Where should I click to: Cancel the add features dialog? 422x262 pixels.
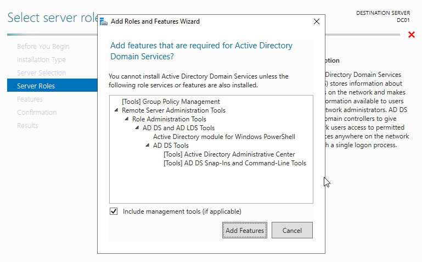tap(292, 230)
